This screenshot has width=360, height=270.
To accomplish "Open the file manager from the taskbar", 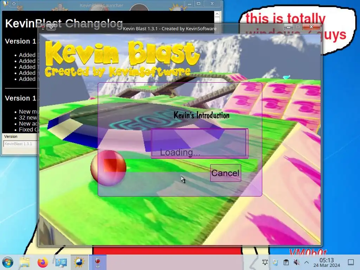I will (x=25, y=262).
